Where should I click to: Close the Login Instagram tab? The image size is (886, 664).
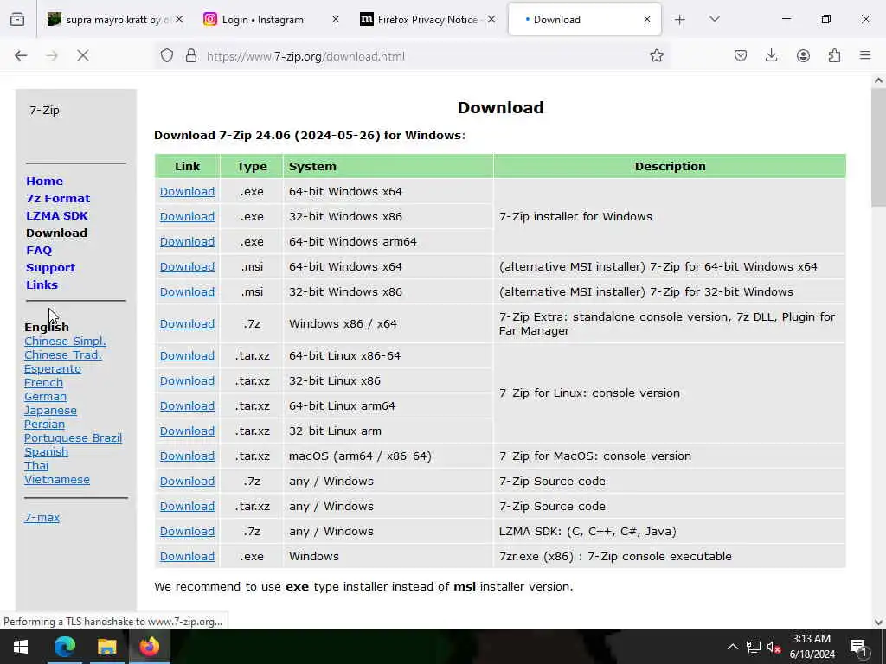[x=336, y=19]
